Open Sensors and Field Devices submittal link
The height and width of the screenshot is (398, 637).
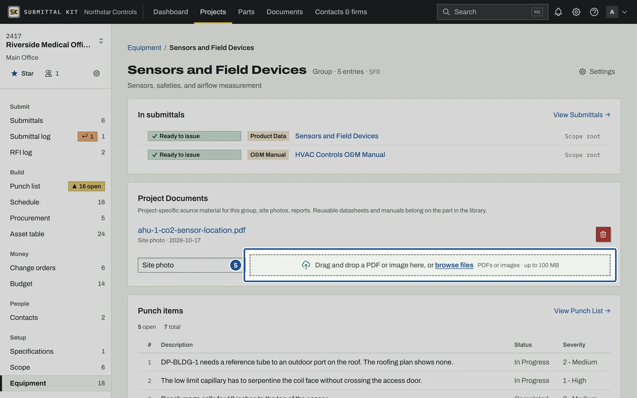point(336,136)
